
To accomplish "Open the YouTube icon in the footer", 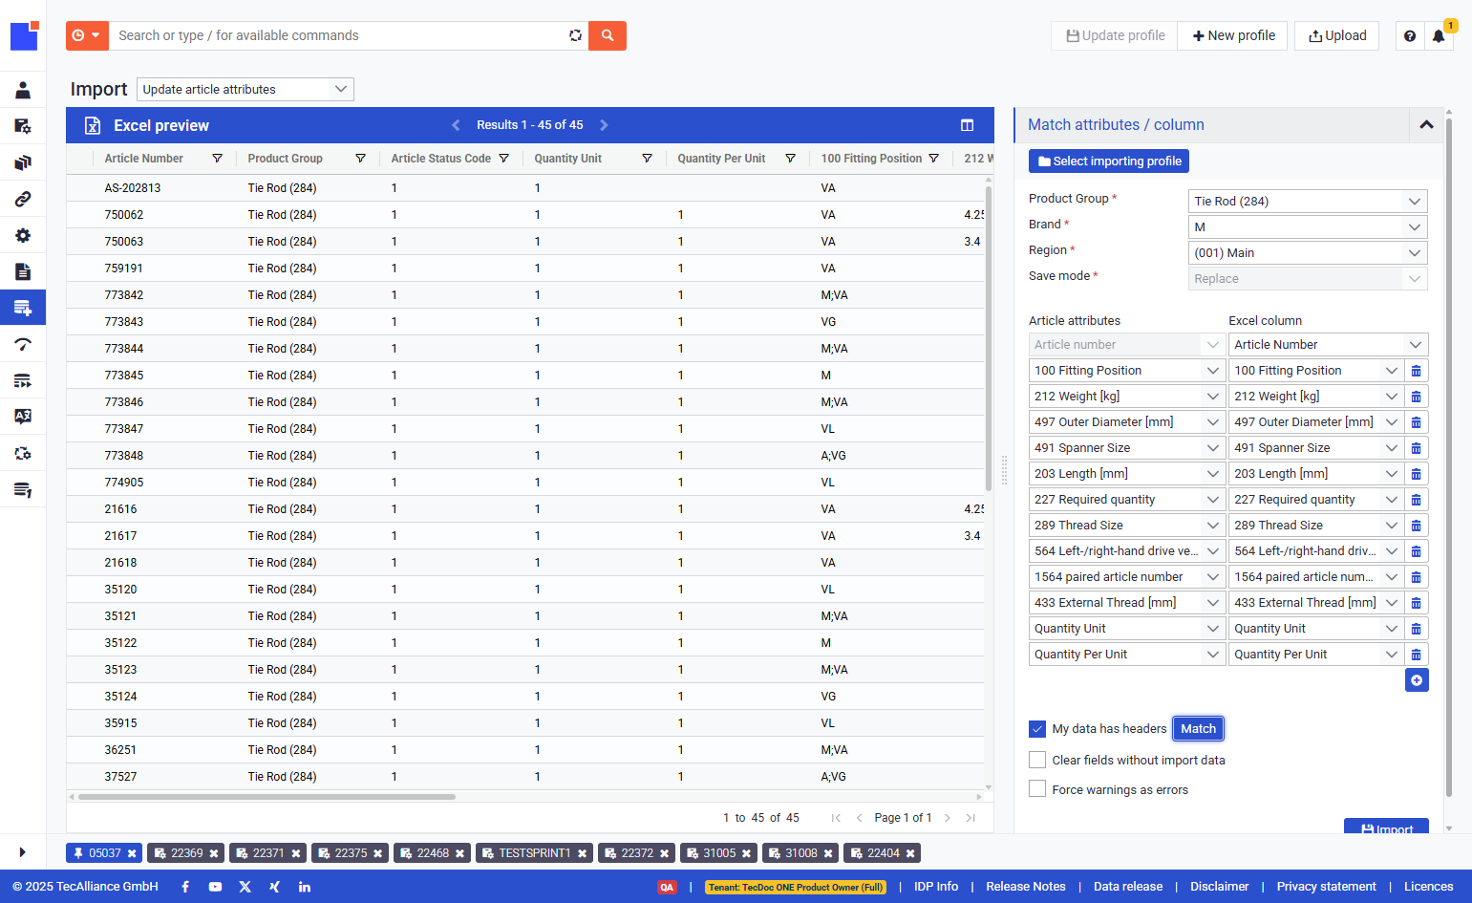I will point(215,887).
